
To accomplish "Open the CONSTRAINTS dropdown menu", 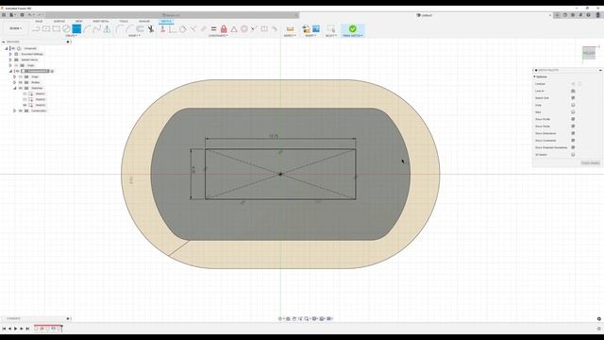I will (218, 36).
